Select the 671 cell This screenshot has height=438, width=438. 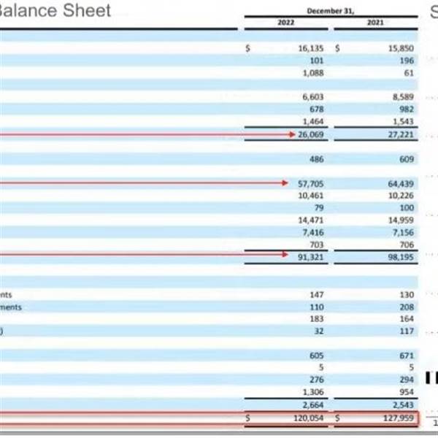tap(407, 356)
